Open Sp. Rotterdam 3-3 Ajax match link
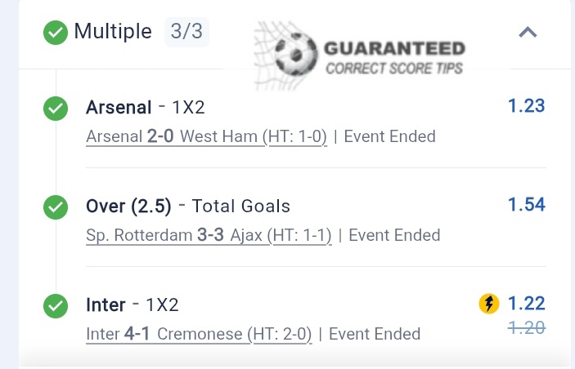 click(209, 235)
